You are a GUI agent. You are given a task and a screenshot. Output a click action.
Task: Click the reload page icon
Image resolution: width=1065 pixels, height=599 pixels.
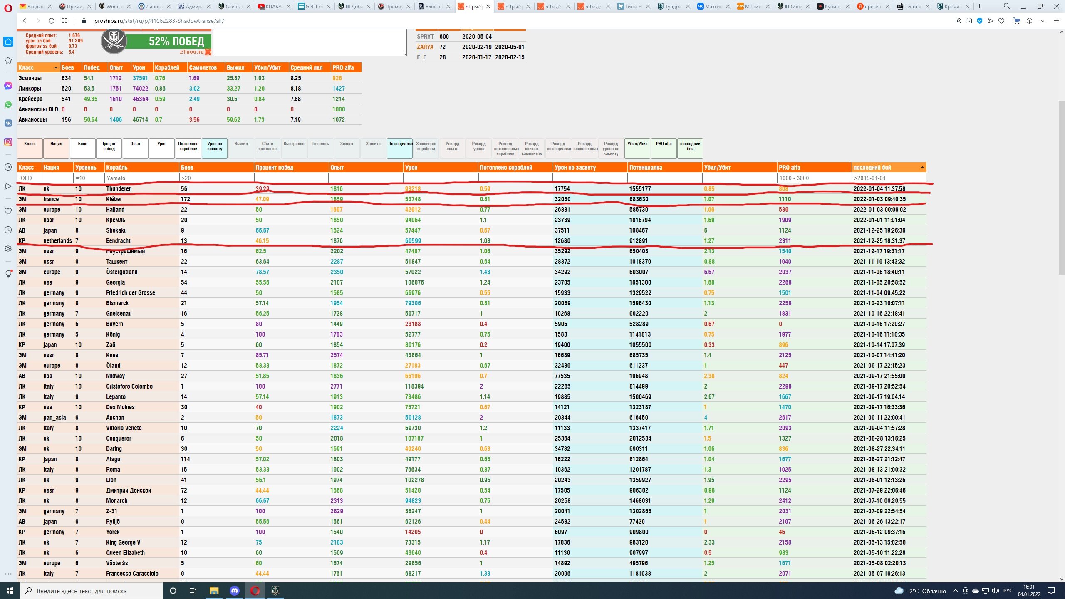point(51,21)
